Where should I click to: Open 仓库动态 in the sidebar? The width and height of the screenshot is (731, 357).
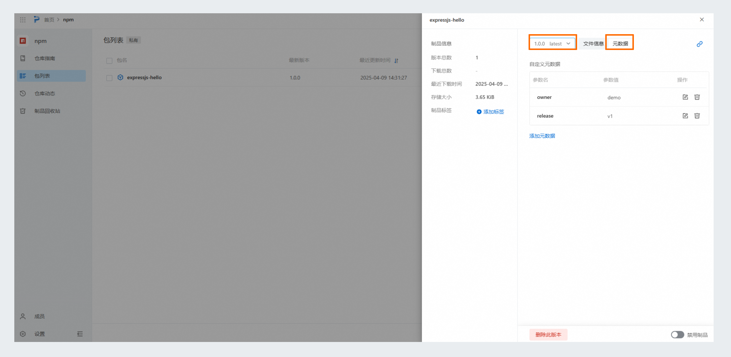(x=44, y=93)
